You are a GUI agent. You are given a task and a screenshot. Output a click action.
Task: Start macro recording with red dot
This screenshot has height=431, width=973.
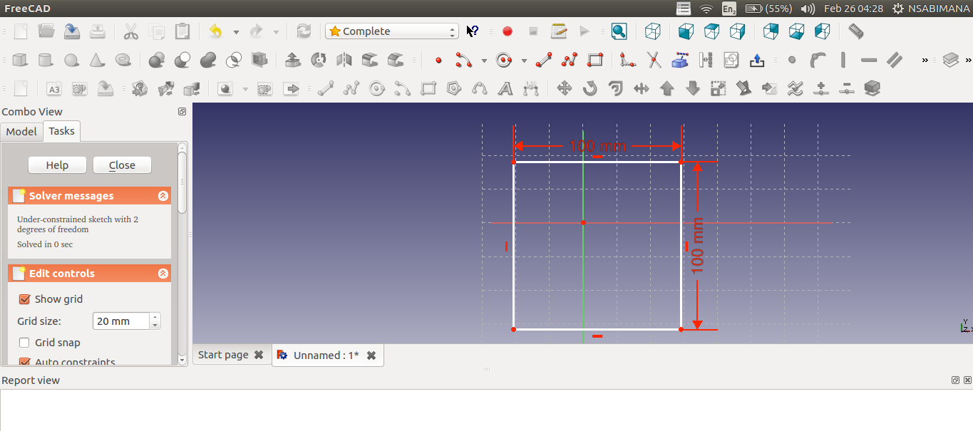tap(508, 31)
